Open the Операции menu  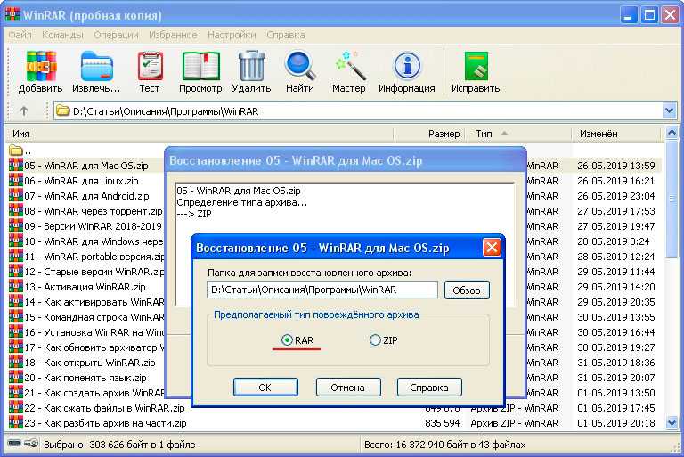(x=116, y=35)
